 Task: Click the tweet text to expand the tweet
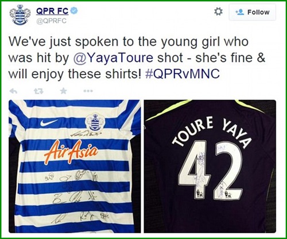click(137, 58)
